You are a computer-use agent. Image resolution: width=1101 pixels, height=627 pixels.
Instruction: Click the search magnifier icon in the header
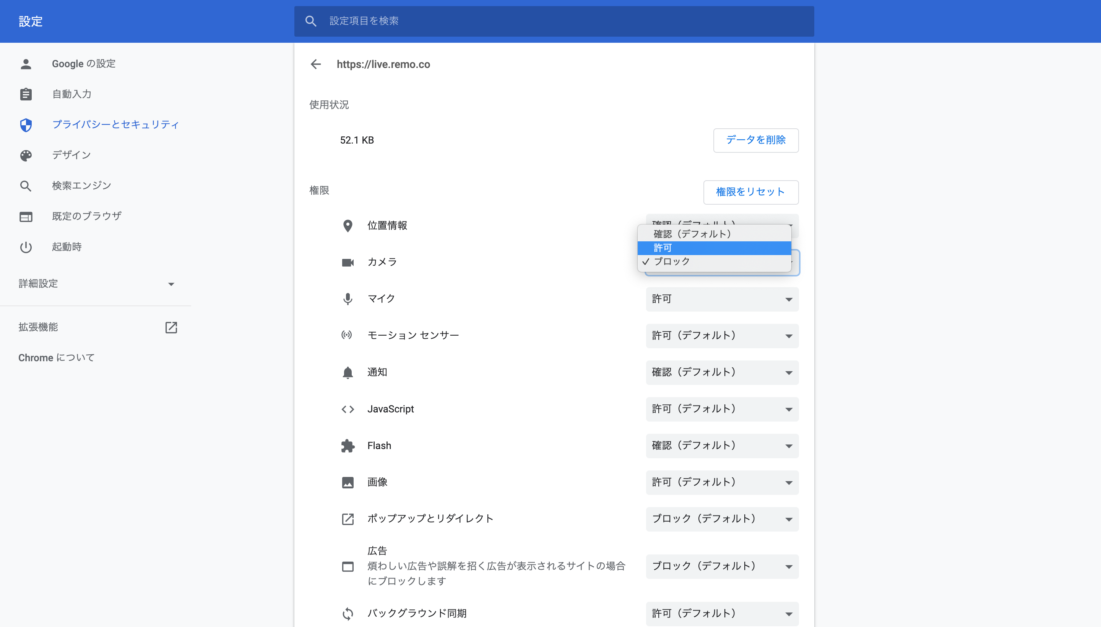[310, 21]
